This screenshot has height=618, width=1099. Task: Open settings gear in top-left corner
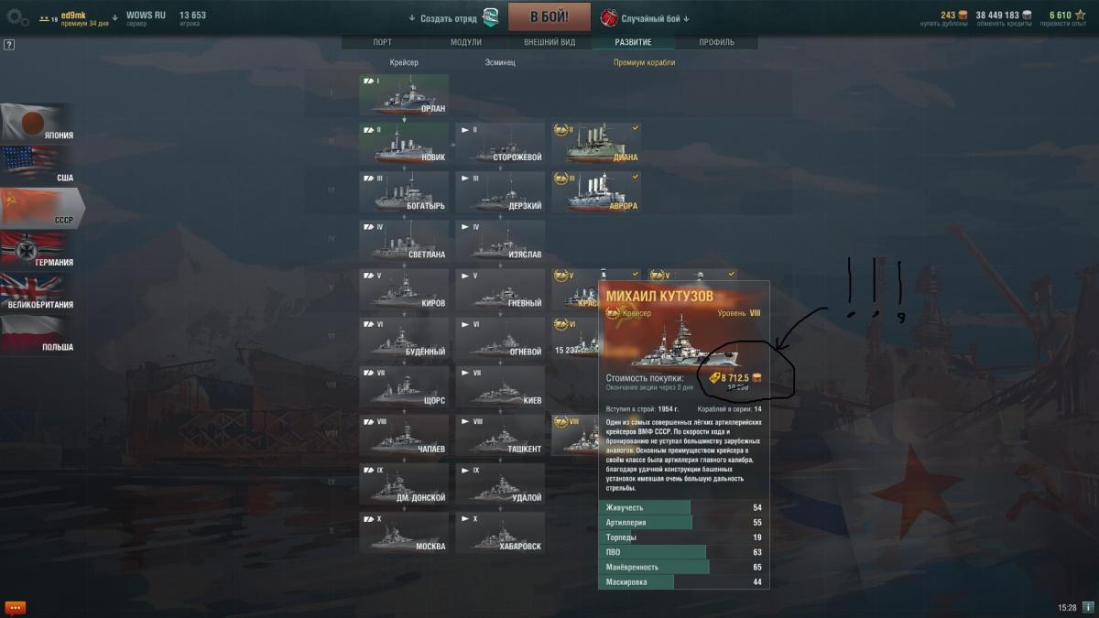point(16,17)
